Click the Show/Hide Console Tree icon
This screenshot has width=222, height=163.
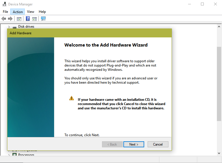click(x=19, y=19)
